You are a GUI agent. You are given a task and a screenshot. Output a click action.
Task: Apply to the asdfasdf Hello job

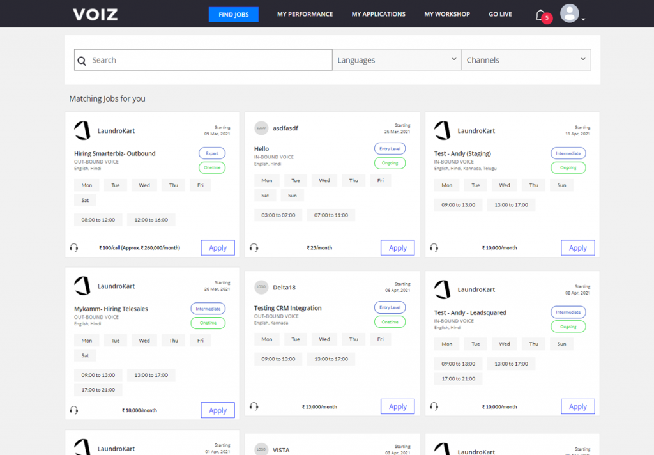click(397, 247)
